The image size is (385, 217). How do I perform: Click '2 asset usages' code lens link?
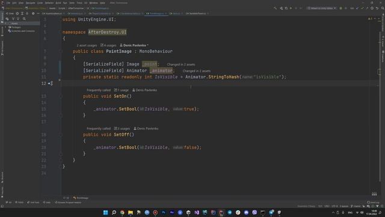pos(87,45)
